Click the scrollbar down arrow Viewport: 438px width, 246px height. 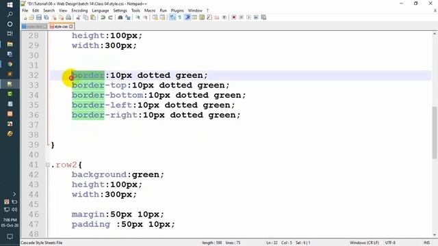(435, 235)
